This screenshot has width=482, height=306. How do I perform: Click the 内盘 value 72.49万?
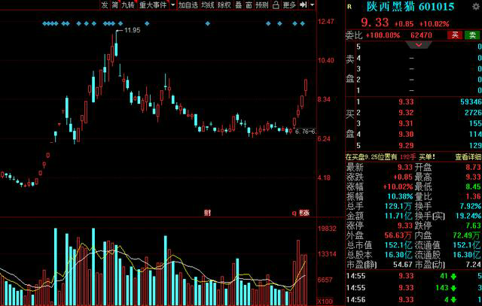(x=467, y=235)
